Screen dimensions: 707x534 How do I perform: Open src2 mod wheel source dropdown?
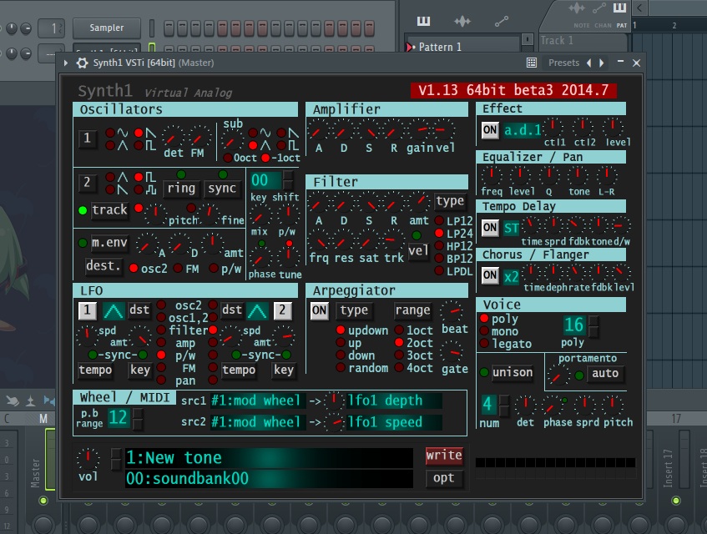pos(258,422)
